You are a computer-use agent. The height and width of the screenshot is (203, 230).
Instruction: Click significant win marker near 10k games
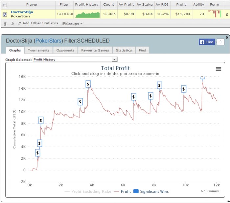click(x=184, y=89)
